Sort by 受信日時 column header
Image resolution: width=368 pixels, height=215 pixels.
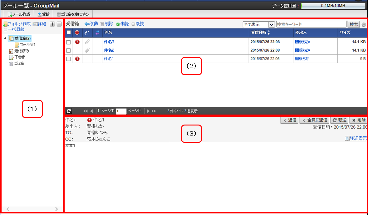pyautogui.click(x=261, y=33)
